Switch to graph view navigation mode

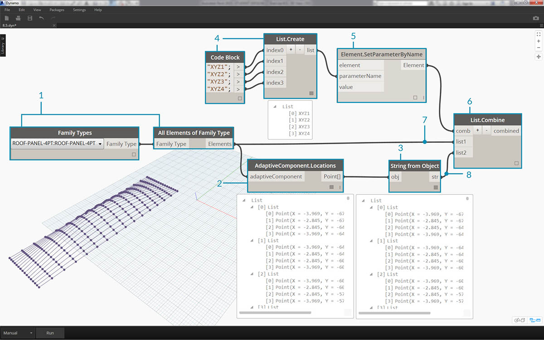tap(535, 320)
